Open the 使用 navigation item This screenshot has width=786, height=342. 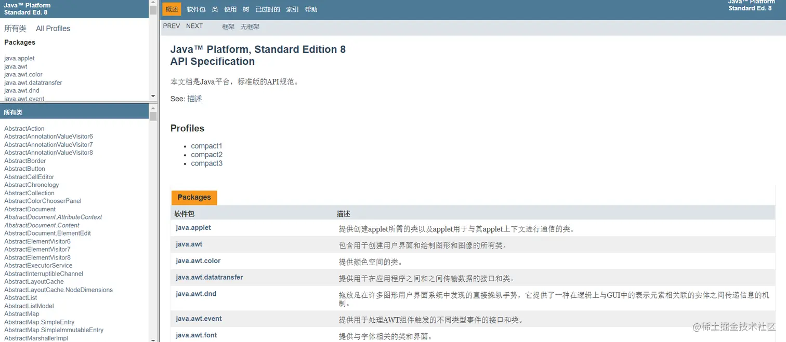(x=230, y=9)
